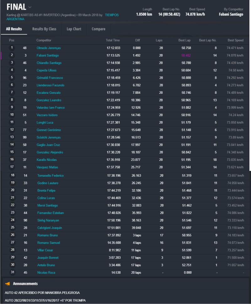
Task: Click the Announcements megaphone icon
Action: pyautogui.click(x=8, y=284)
